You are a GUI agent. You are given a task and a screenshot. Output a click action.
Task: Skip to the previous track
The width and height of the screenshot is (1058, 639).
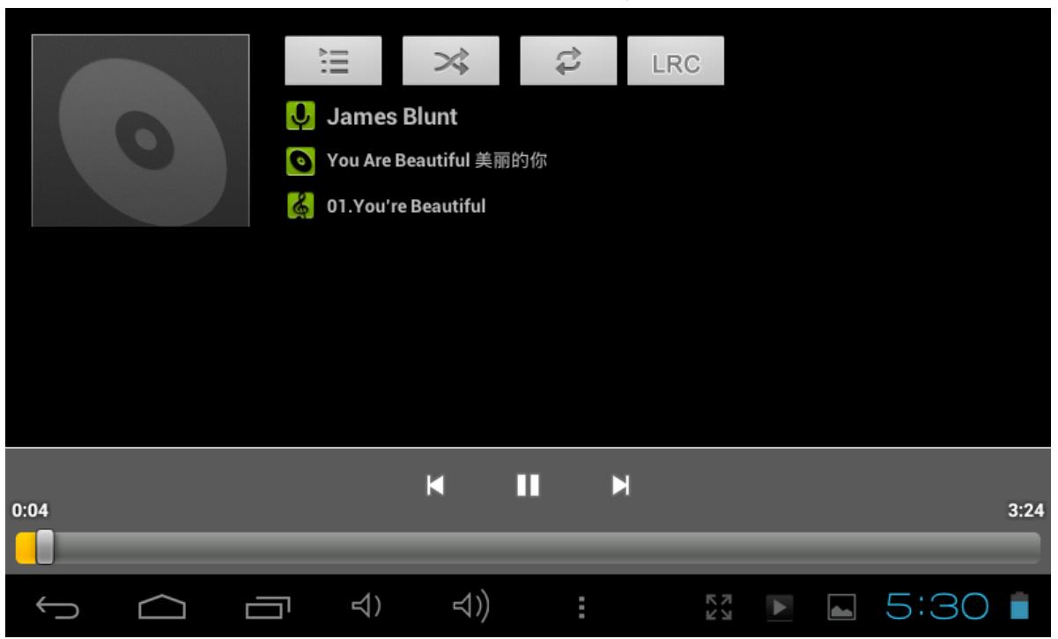(435, 485)
